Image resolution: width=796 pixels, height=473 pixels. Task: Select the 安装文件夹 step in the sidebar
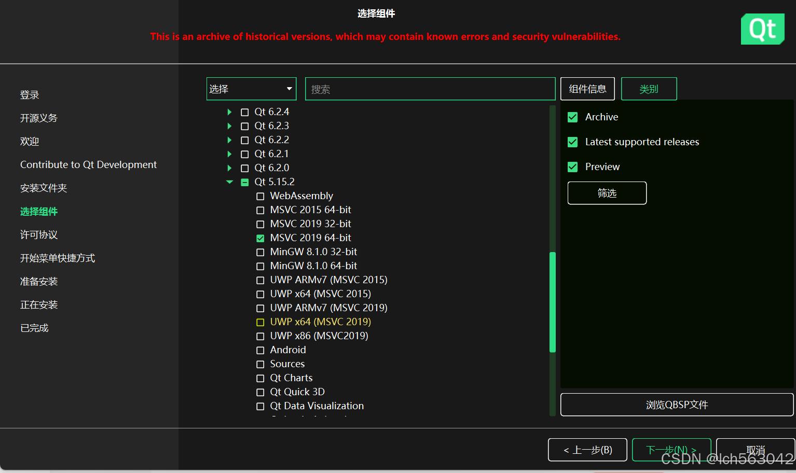pos(44,188)
